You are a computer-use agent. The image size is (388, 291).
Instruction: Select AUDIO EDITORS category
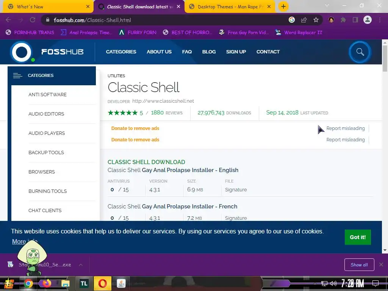click(x=46, y=114)
